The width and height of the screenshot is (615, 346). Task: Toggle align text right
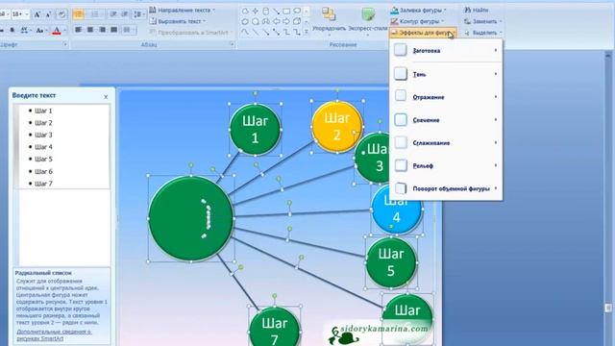coord(103,30)
